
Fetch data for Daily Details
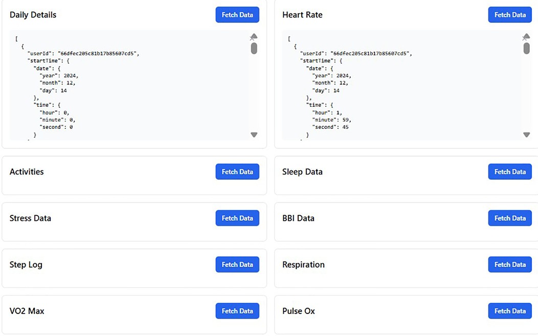(237, 15)
